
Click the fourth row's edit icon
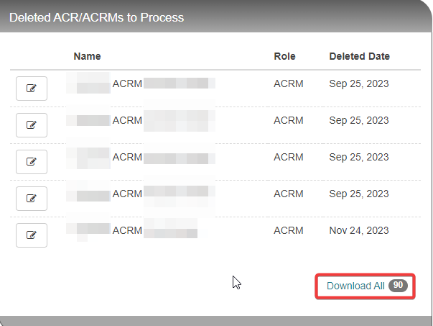pyautogui.click(x=32, y=199)
